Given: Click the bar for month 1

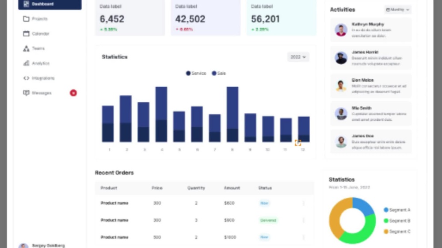Looking at the screenshot, I should [108, 124].
